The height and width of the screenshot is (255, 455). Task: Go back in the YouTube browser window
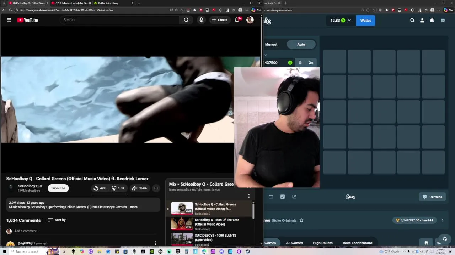coord(4,10)
